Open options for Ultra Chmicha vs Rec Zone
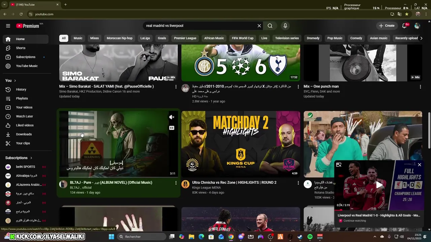This screenshot has height=242, width=431. pos(298,183)
